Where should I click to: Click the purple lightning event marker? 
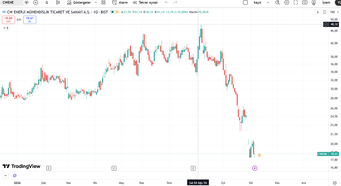tap(255, 168)
